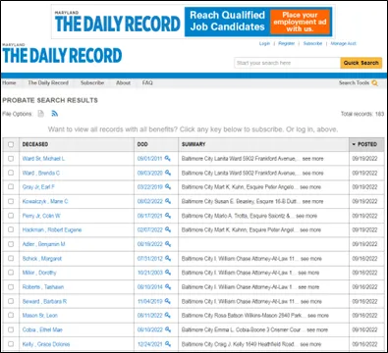Check the box for Miller, Dorothy
This screenshot has width=388, height=353.
click(x=11, y=273)
